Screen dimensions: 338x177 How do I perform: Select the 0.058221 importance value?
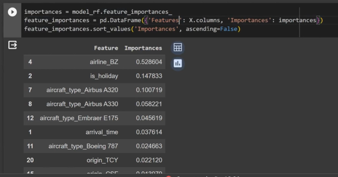[x=149, y=104]
